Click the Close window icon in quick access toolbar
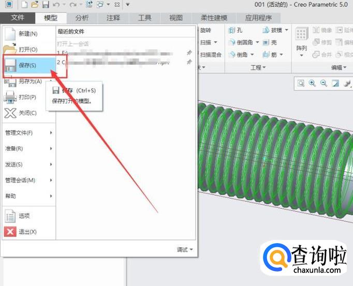353x286 pixels. [117, 4]
